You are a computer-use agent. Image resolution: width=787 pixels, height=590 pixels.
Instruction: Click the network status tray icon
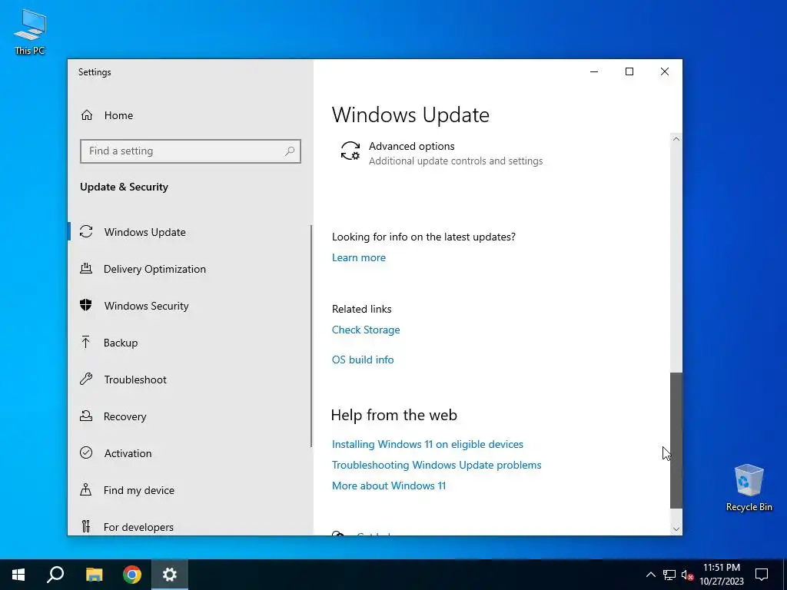tap(669, 575)
